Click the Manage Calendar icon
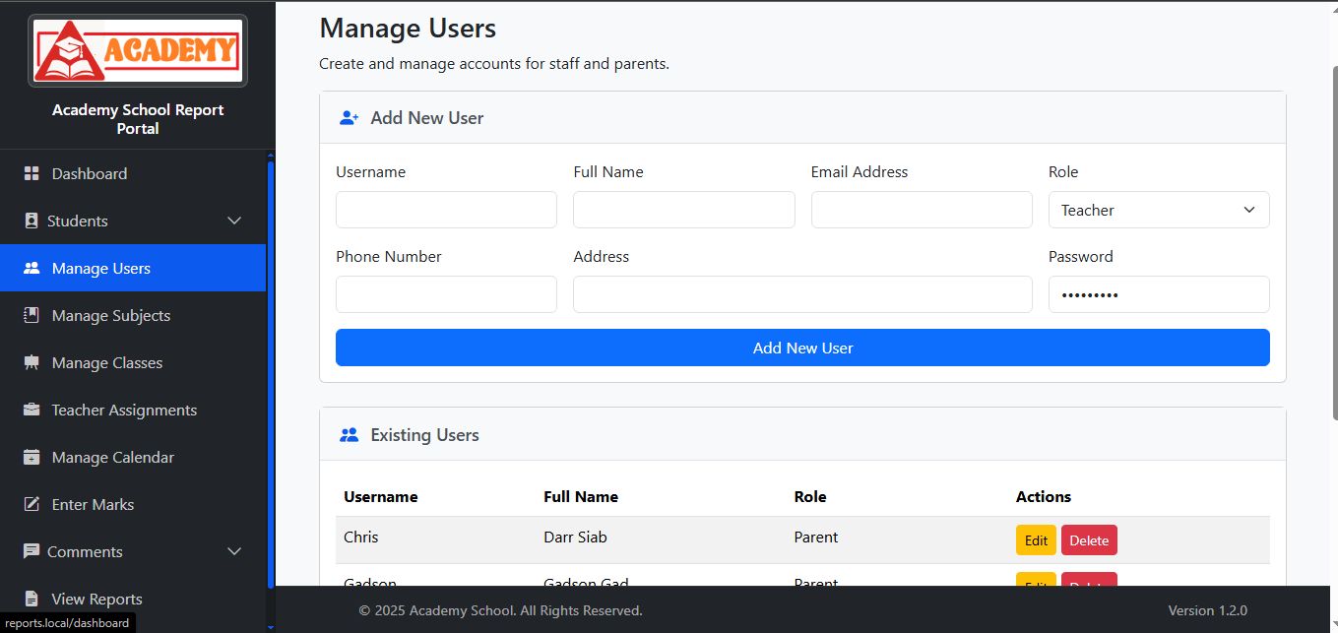This screenshot has width=1338, height=633. coord(32,457)
